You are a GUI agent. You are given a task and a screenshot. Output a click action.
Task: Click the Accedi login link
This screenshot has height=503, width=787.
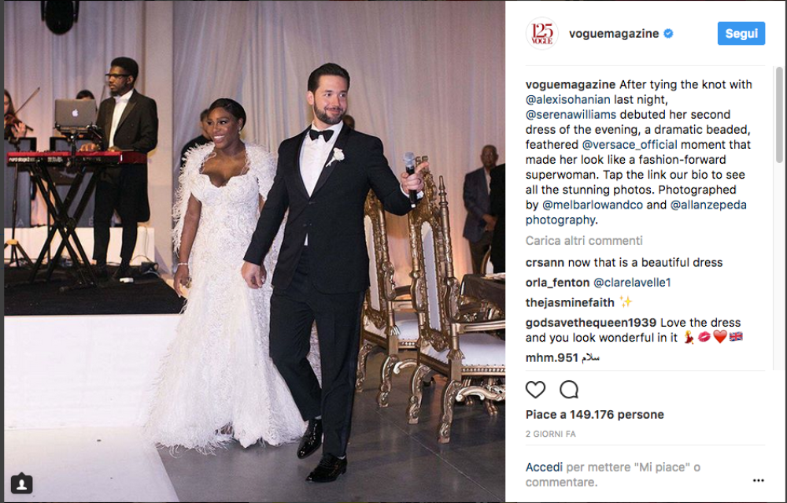pyautogui.click(x=544, y=468)
